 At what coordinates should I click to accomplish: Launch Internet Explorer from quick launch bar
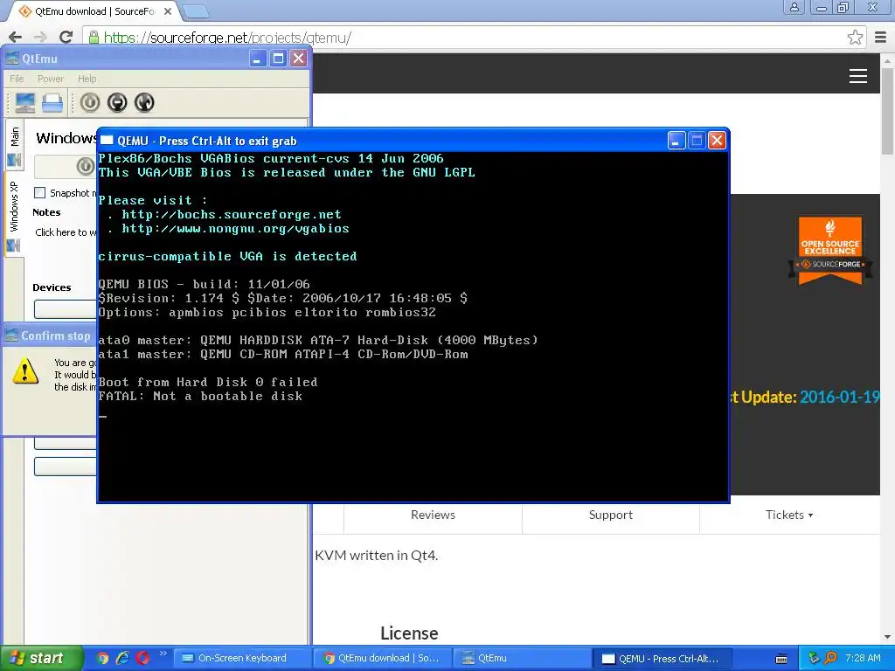coord(122,658)
